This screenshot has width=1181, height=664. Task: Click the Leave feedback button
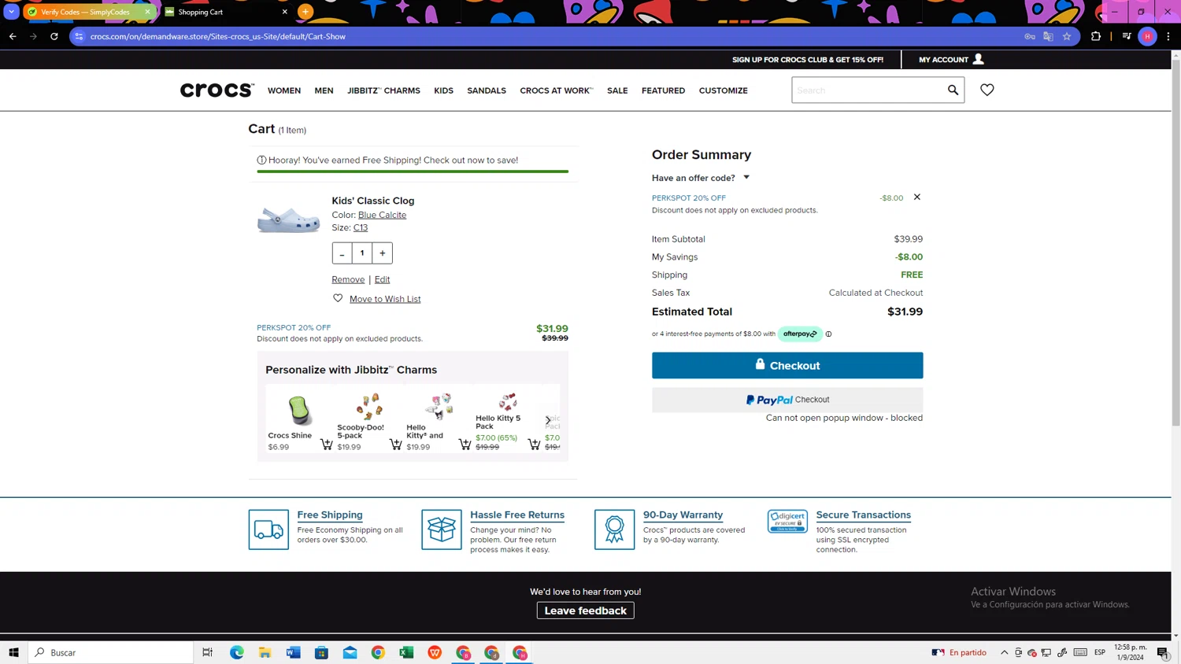point(585,611)
